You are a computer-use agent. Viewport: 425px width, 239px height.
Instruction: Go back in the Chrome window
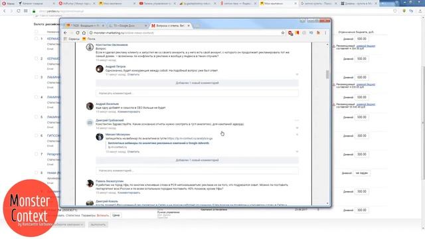(x=65, y=33)
